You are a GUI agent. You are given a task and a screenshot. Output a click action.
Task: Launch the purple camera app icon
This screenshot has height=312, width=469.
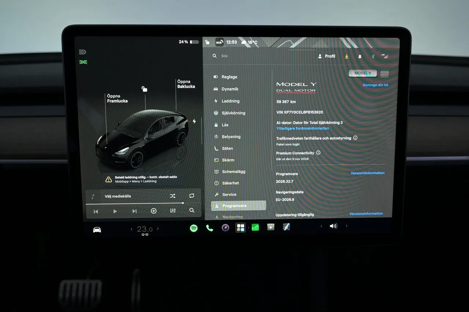pyautogui.click(x=225, y=228)
